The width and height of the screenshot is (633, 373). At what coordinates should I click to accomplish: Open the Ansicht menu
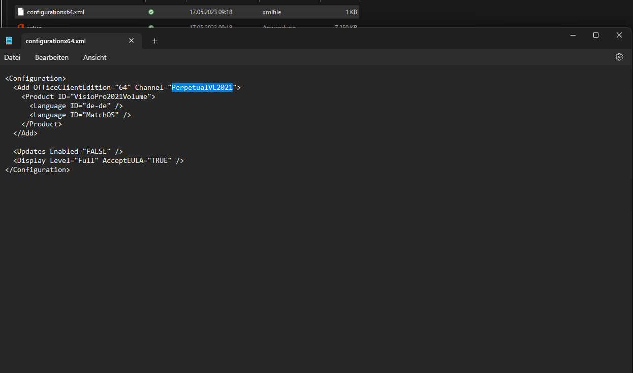[94, 57]
